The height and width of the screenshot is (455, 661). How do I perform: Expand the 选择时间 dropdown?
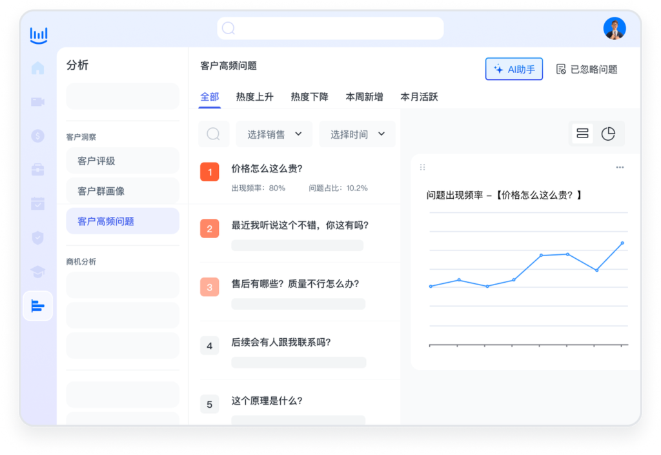coord(357,134)
